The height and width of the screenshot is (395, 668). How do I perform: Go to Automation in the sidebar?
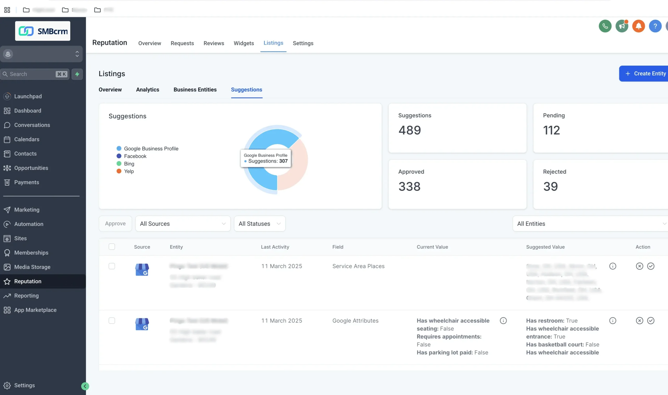(x=29, y=224)
